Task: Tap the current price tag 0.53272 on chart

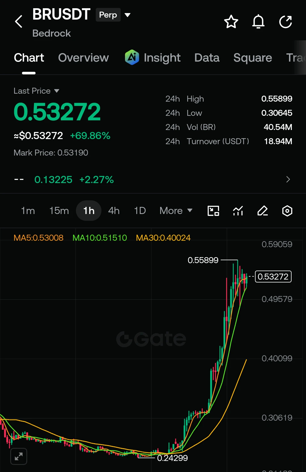Action: [x=273, y=276]
